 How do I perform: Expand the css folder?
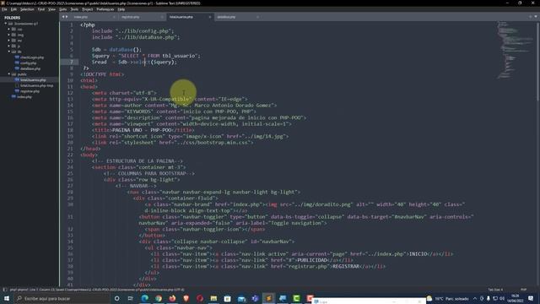pos(9,30)
